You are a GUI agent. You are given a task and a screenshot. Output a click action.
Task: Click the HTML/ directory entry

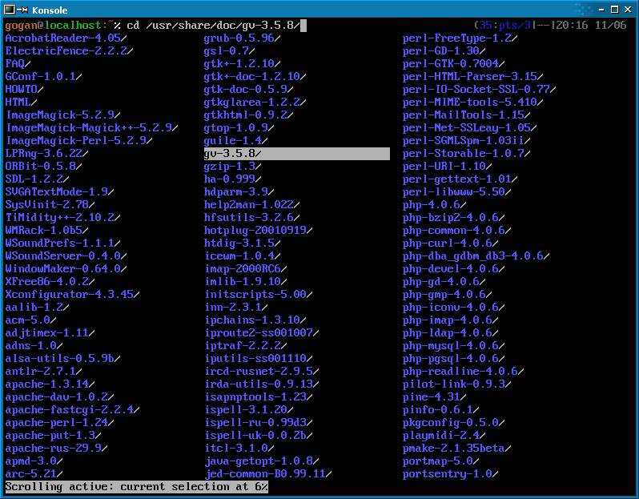click(21, 103)
